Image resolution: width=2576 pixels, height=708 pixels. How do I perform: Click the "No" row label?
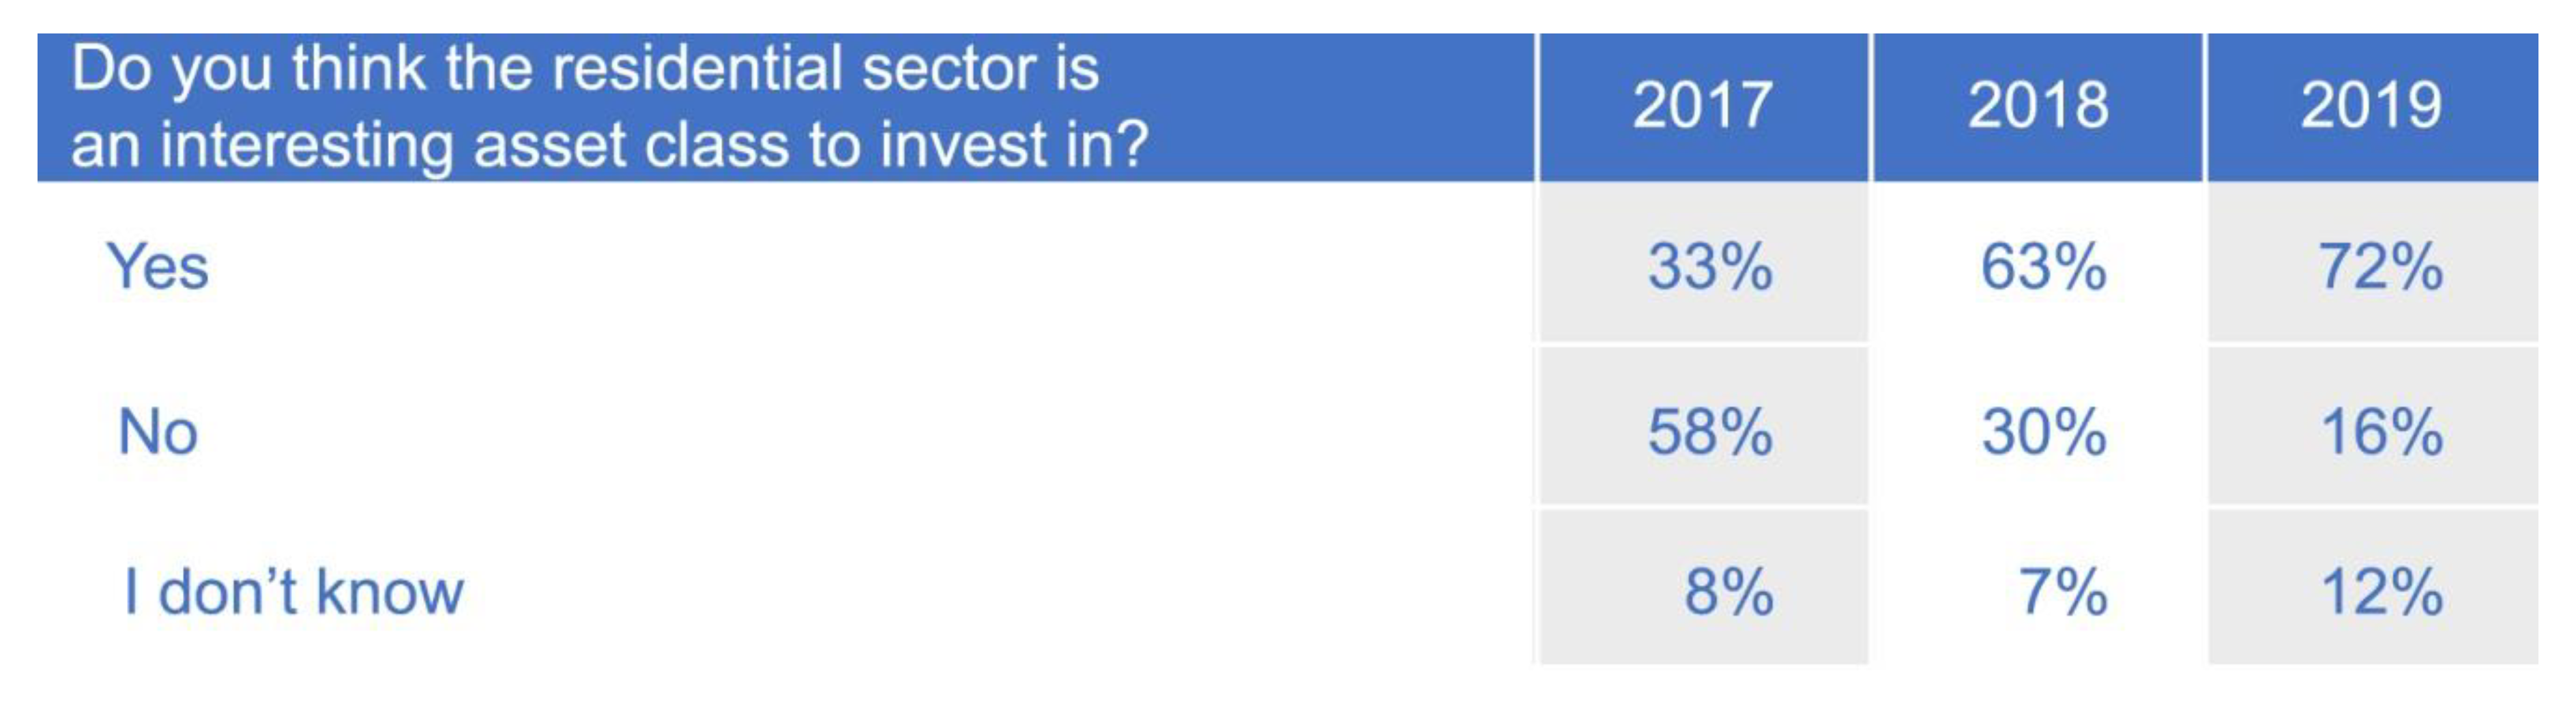click(x=158, y=432)
